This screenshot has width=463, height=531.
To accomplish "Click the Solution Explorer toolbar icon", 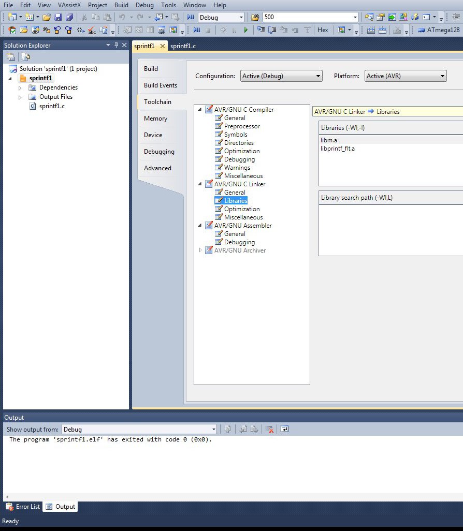I will (x=369, y=17).
